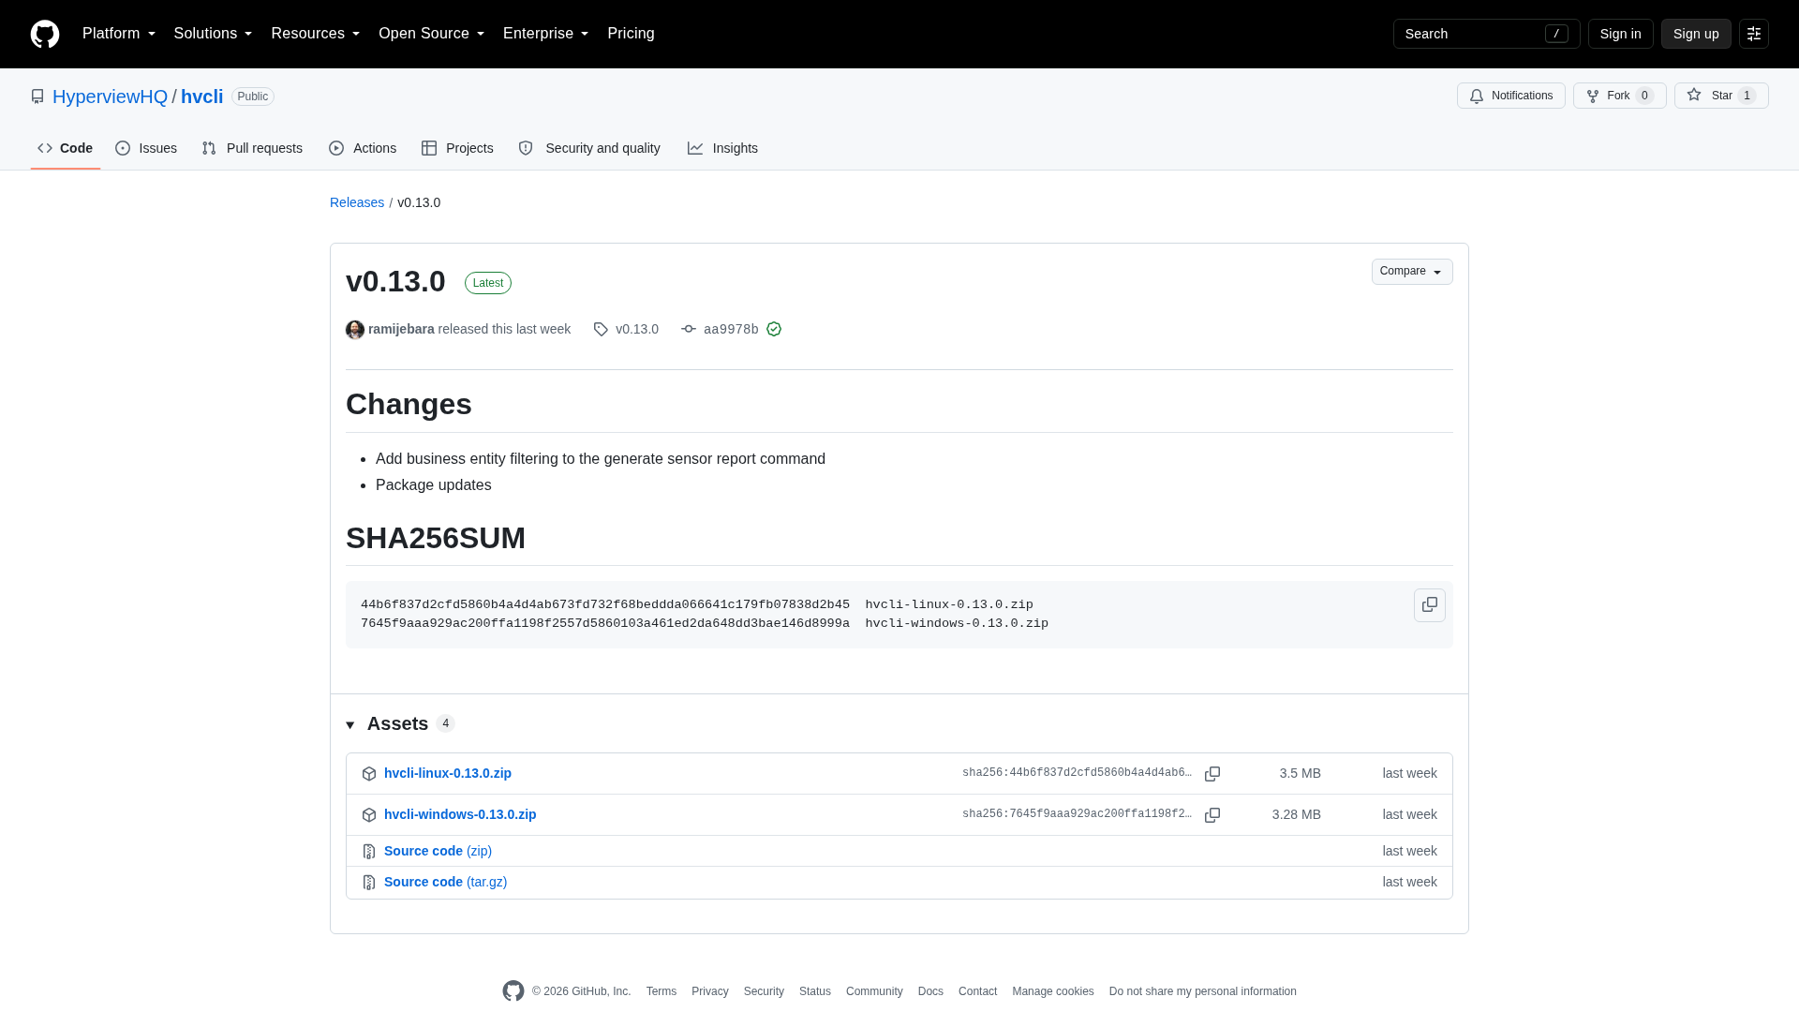Fork the hvcli repository

(x=1619, y=96)
